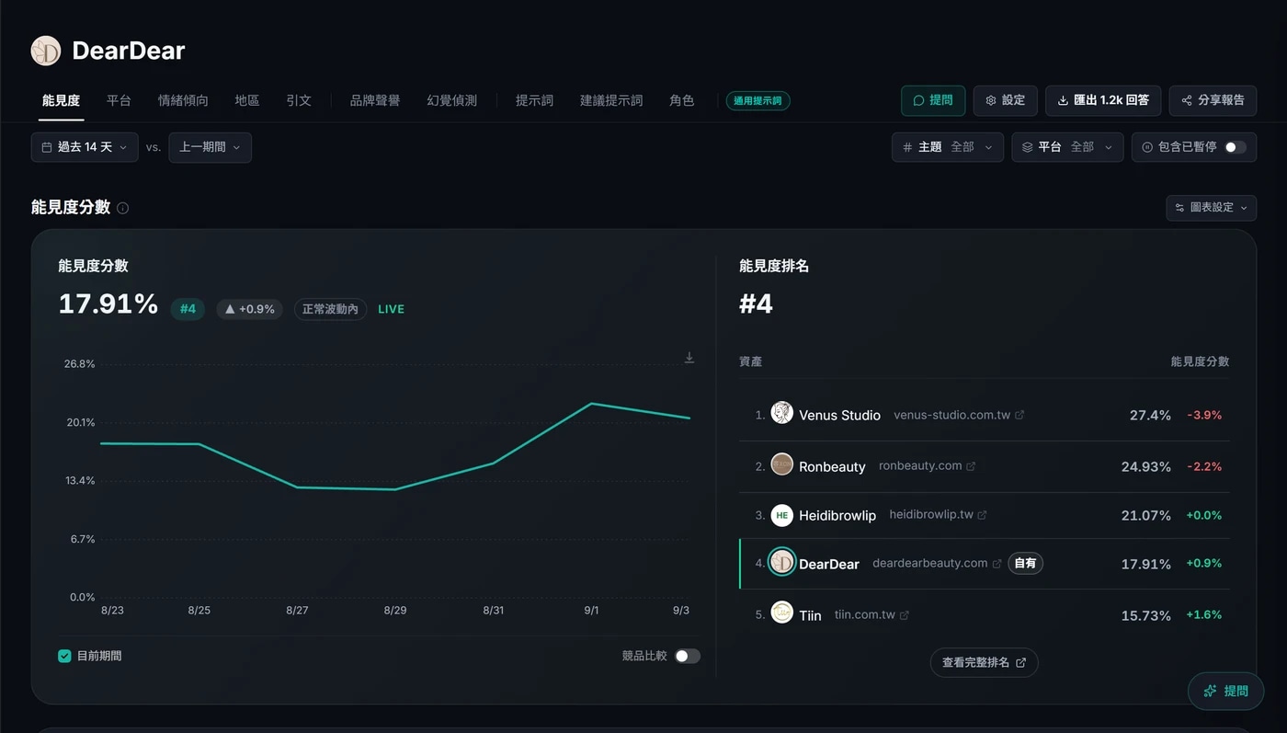The height and width of the screenshot is (733, 1287).
Task: Enable the 競品比較 toggle
Action: point(688,656)
